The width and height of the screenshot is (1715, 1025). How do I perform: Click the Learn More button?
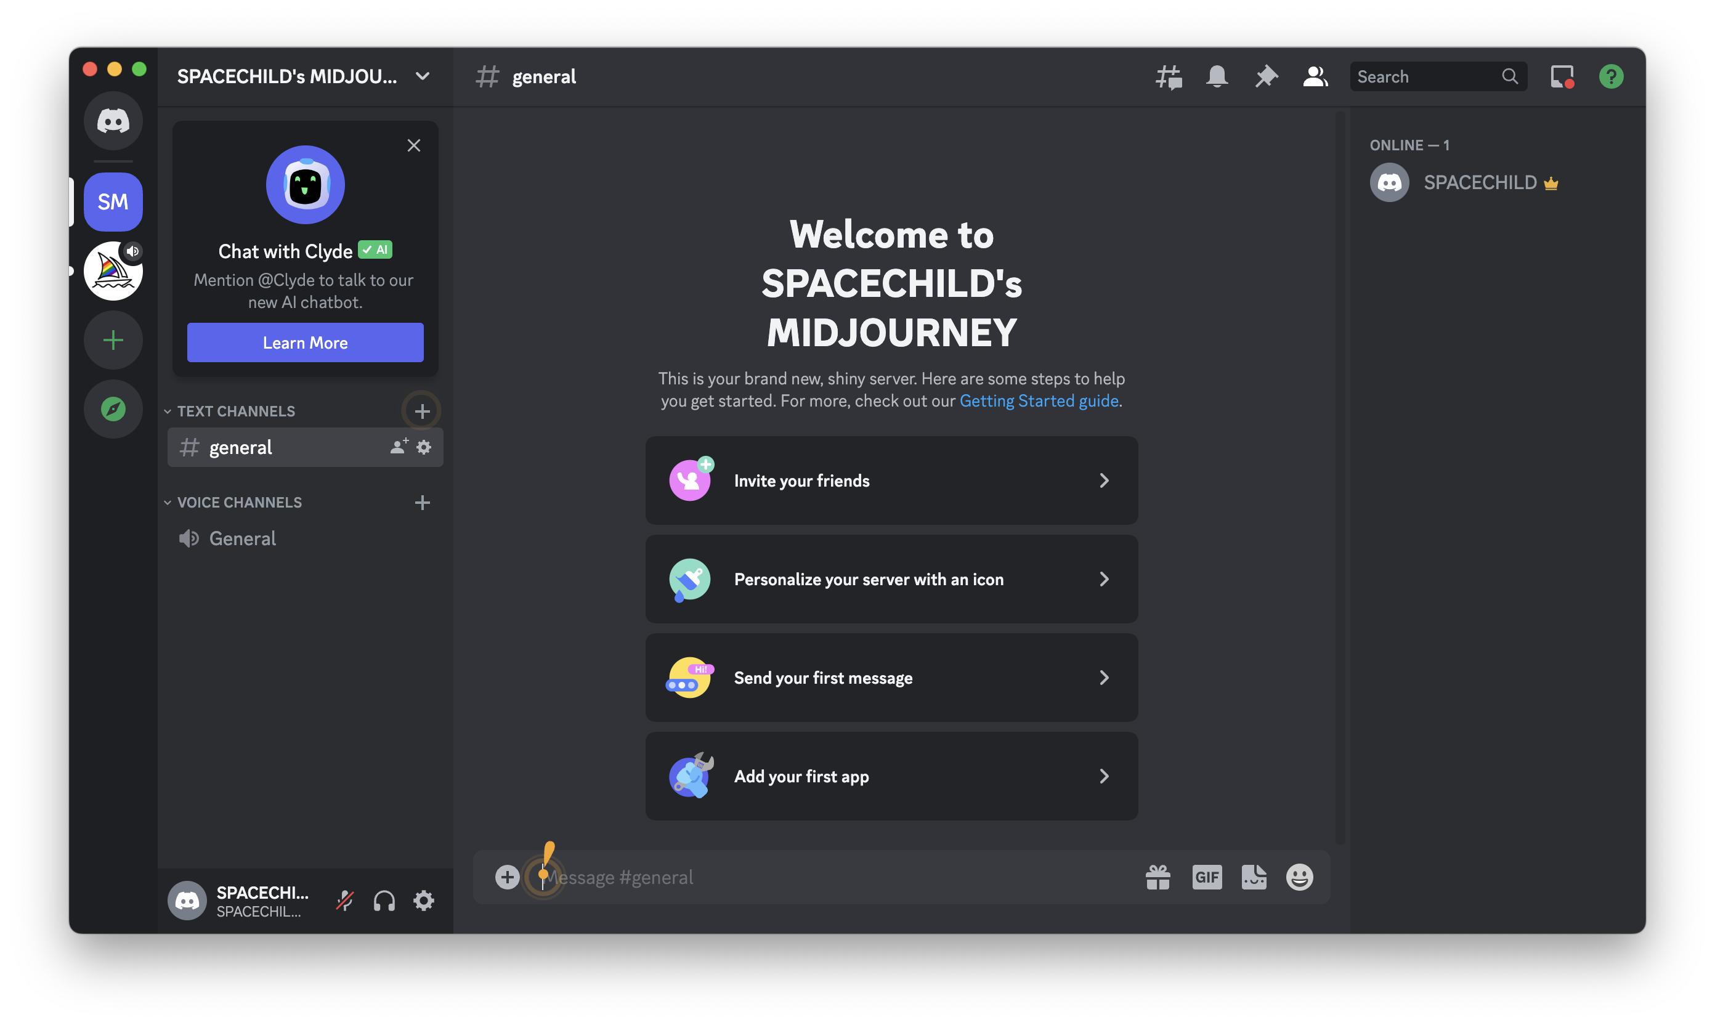306,342
